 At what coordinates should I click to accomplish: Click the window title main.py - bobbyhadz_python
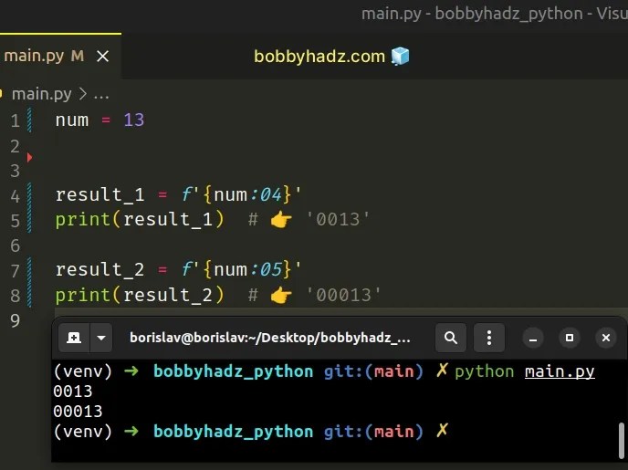pos(472,14)
